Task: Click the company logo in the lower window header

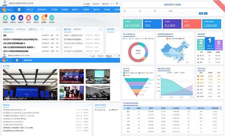Action: 4,55
